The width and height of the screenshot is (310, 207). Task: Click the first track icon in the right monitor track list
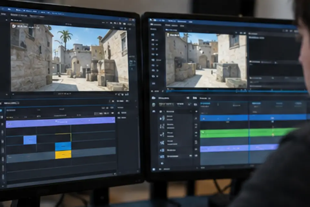pyautogui.click(x=162, y=118)
